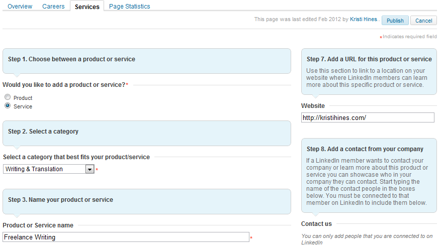Click the Step 7 Add a URL panel
The height and width of the screenshot is (247, 441).
[369, 72]
